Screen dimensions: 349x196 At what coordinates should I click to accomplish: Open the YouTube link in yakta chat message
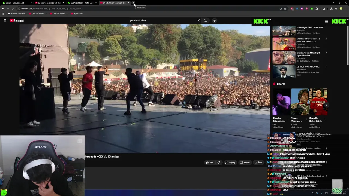[x=305, y=154]
